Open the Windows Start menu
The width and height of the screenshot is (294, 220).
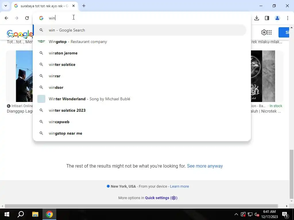coord(7,214)
